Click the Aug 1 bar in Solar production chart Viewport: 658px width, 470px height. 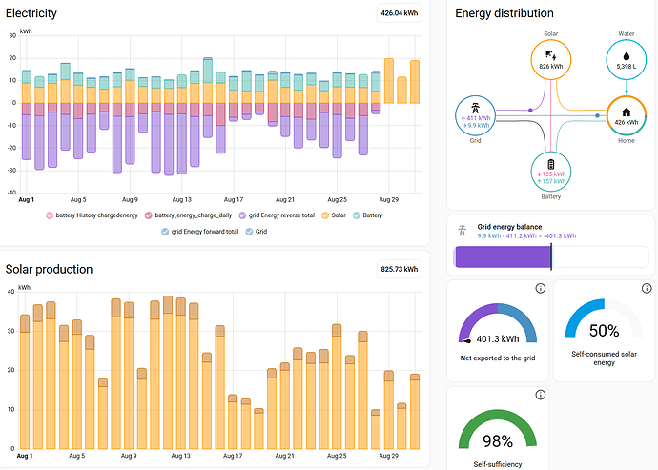click(25, 382)
